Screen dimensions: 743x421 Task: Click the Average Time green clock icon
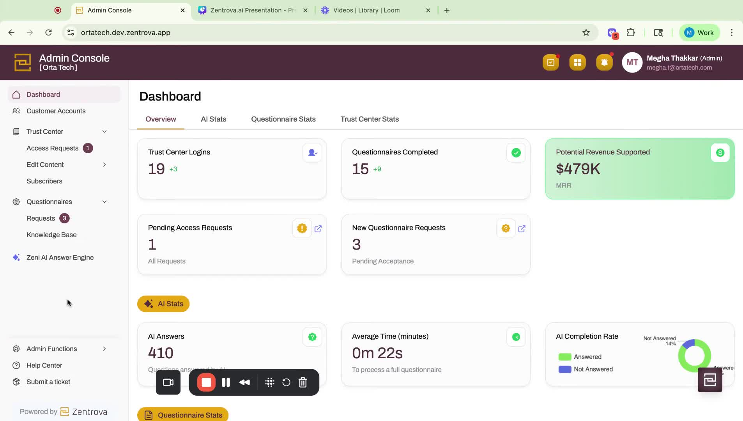tap(516, 337)
